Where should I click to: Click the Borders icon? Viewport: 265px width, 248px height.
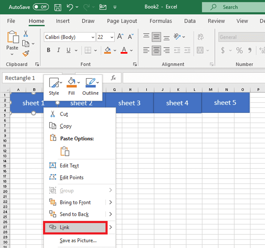(88, 50)
